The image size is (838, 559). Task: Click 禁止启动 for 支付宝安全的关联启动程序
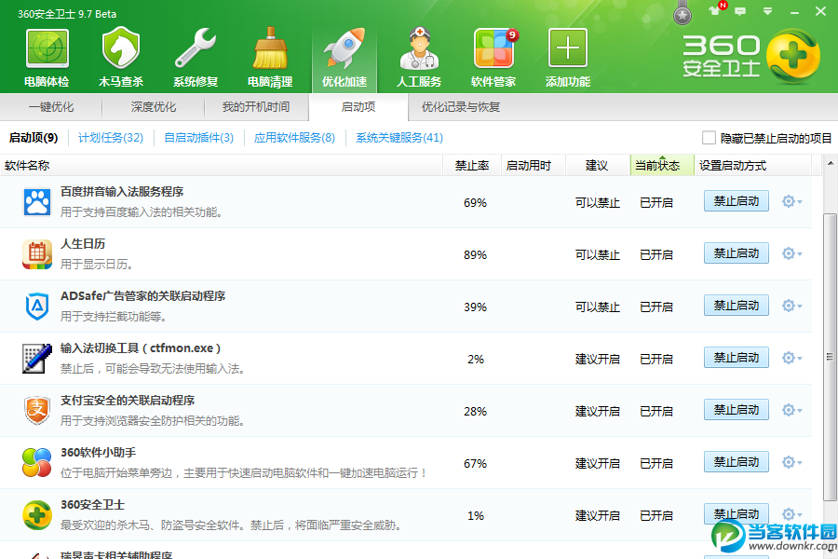[x=737, y=410]
